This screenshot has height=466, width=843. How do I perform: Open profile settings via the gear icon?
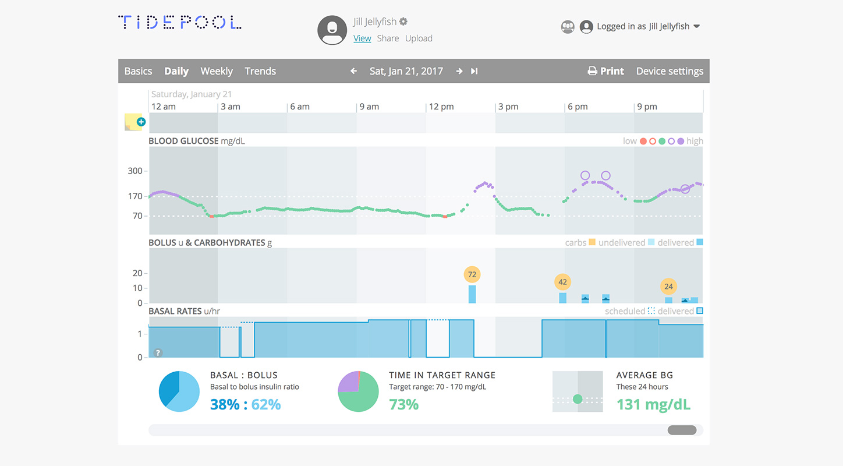pyautogui.click(x=404, y=21)
